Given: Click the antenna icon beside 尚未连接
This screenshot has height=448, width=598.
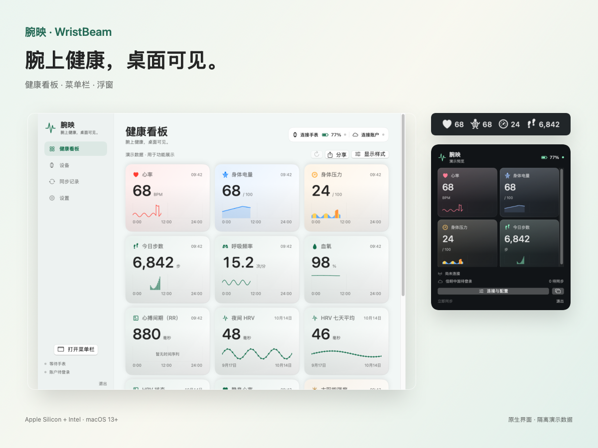Looking at the screenshot, I should (x=440, y=274).
